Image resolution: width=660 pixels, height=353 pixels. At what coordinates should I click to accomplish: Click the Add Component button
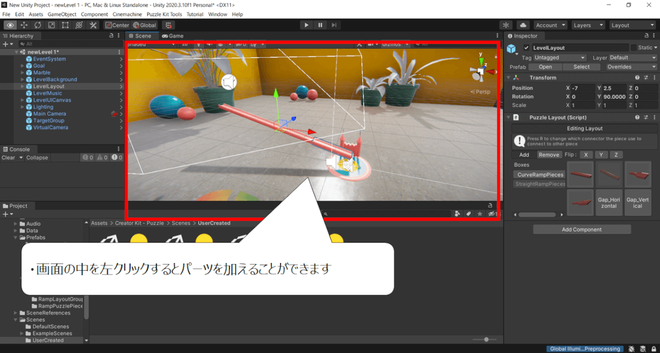(582, 229)
